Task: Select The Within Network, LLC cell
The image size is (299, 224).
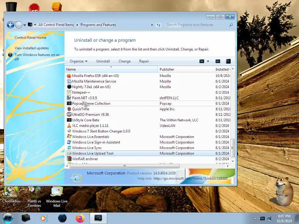Action: (x=179, y=120)
